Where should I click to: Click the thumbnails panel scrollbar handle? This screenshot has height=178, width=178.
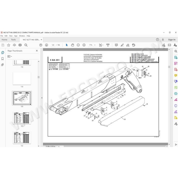39,77
